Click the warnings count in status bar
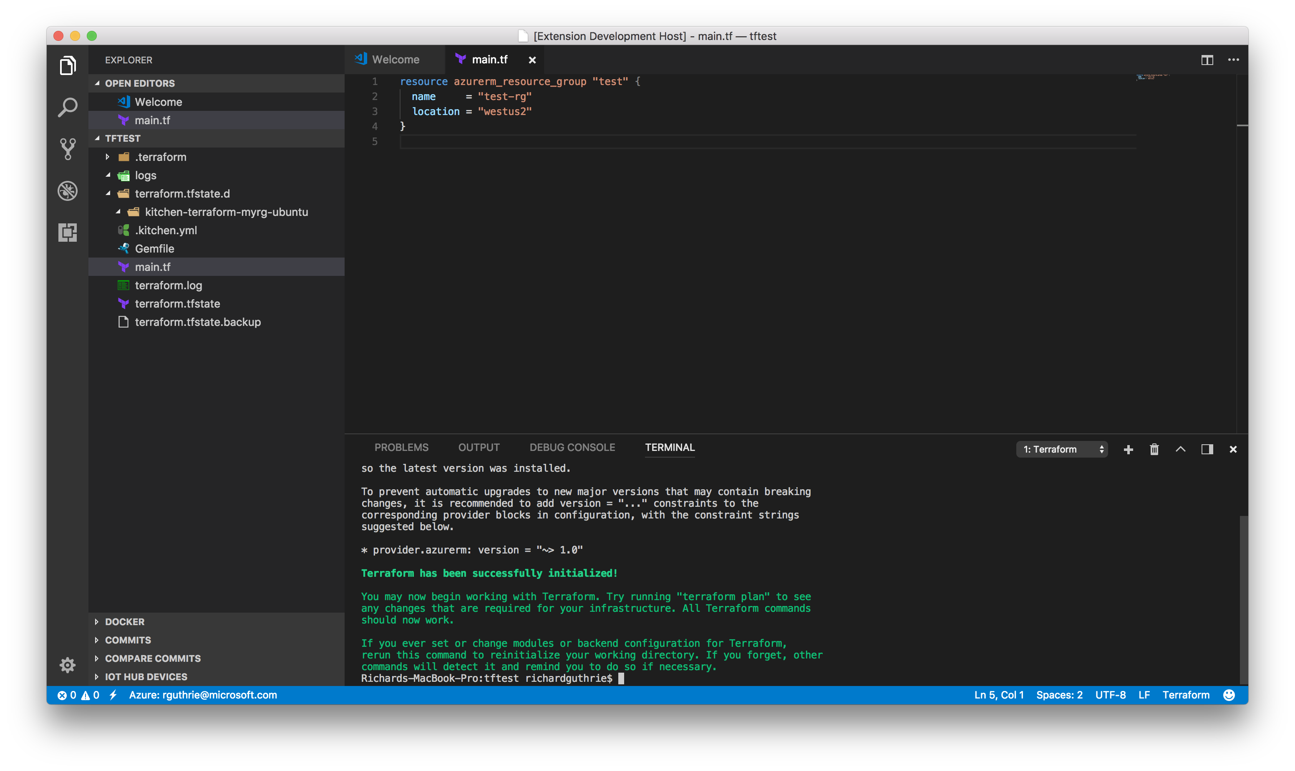 coord(90,695)
